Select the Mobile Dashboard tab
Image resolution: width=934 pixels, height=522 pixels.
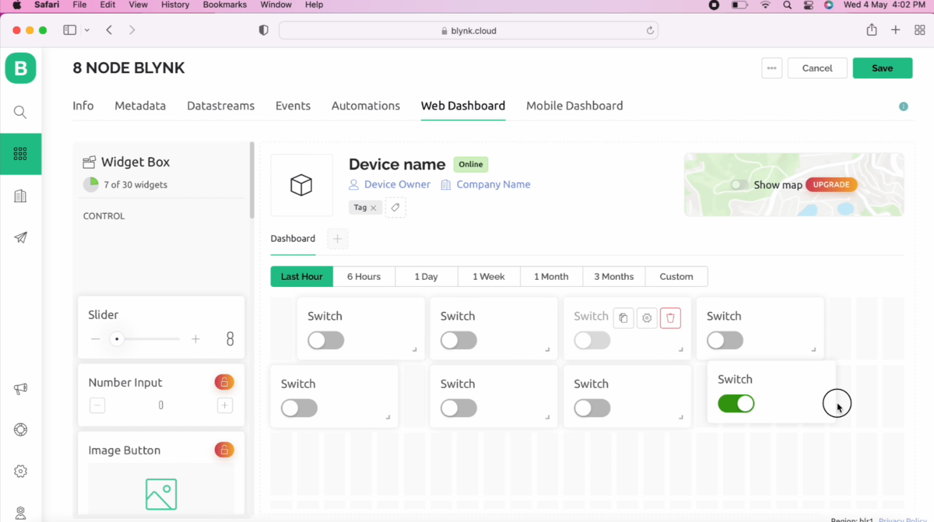coord(575,106)
